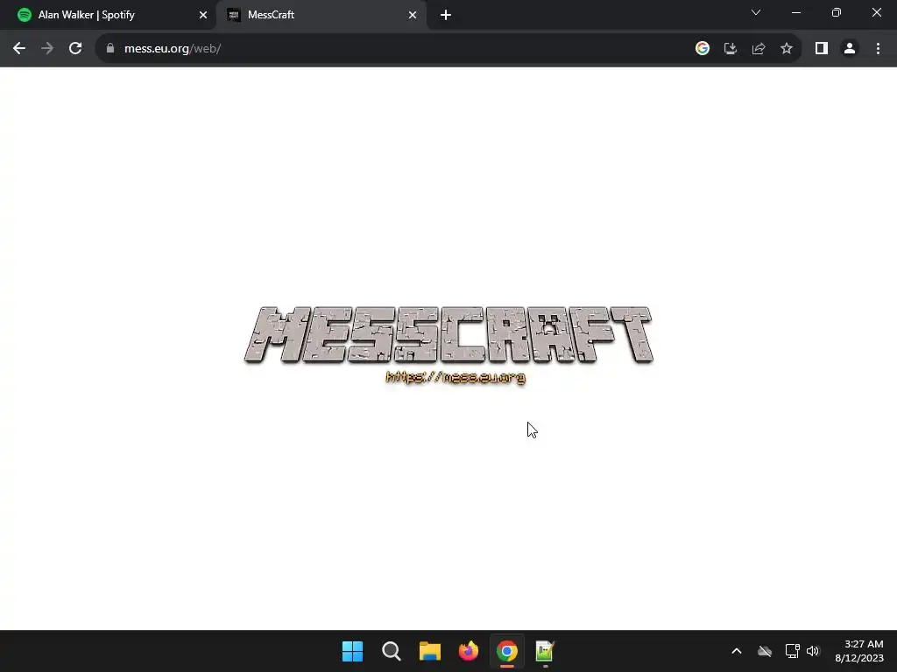Open the Google icon in address bar
This screenshot has height=672, width=897.
pos(703,49)
